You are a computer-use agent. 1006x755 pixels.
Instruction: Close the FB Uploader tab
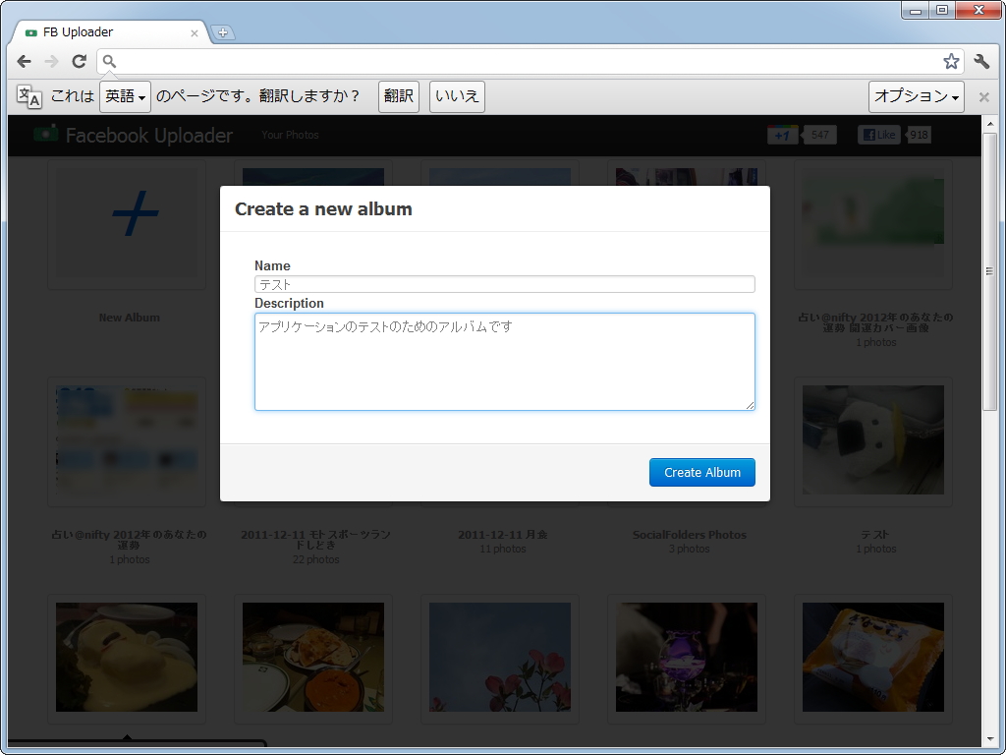tap(195, 32)
